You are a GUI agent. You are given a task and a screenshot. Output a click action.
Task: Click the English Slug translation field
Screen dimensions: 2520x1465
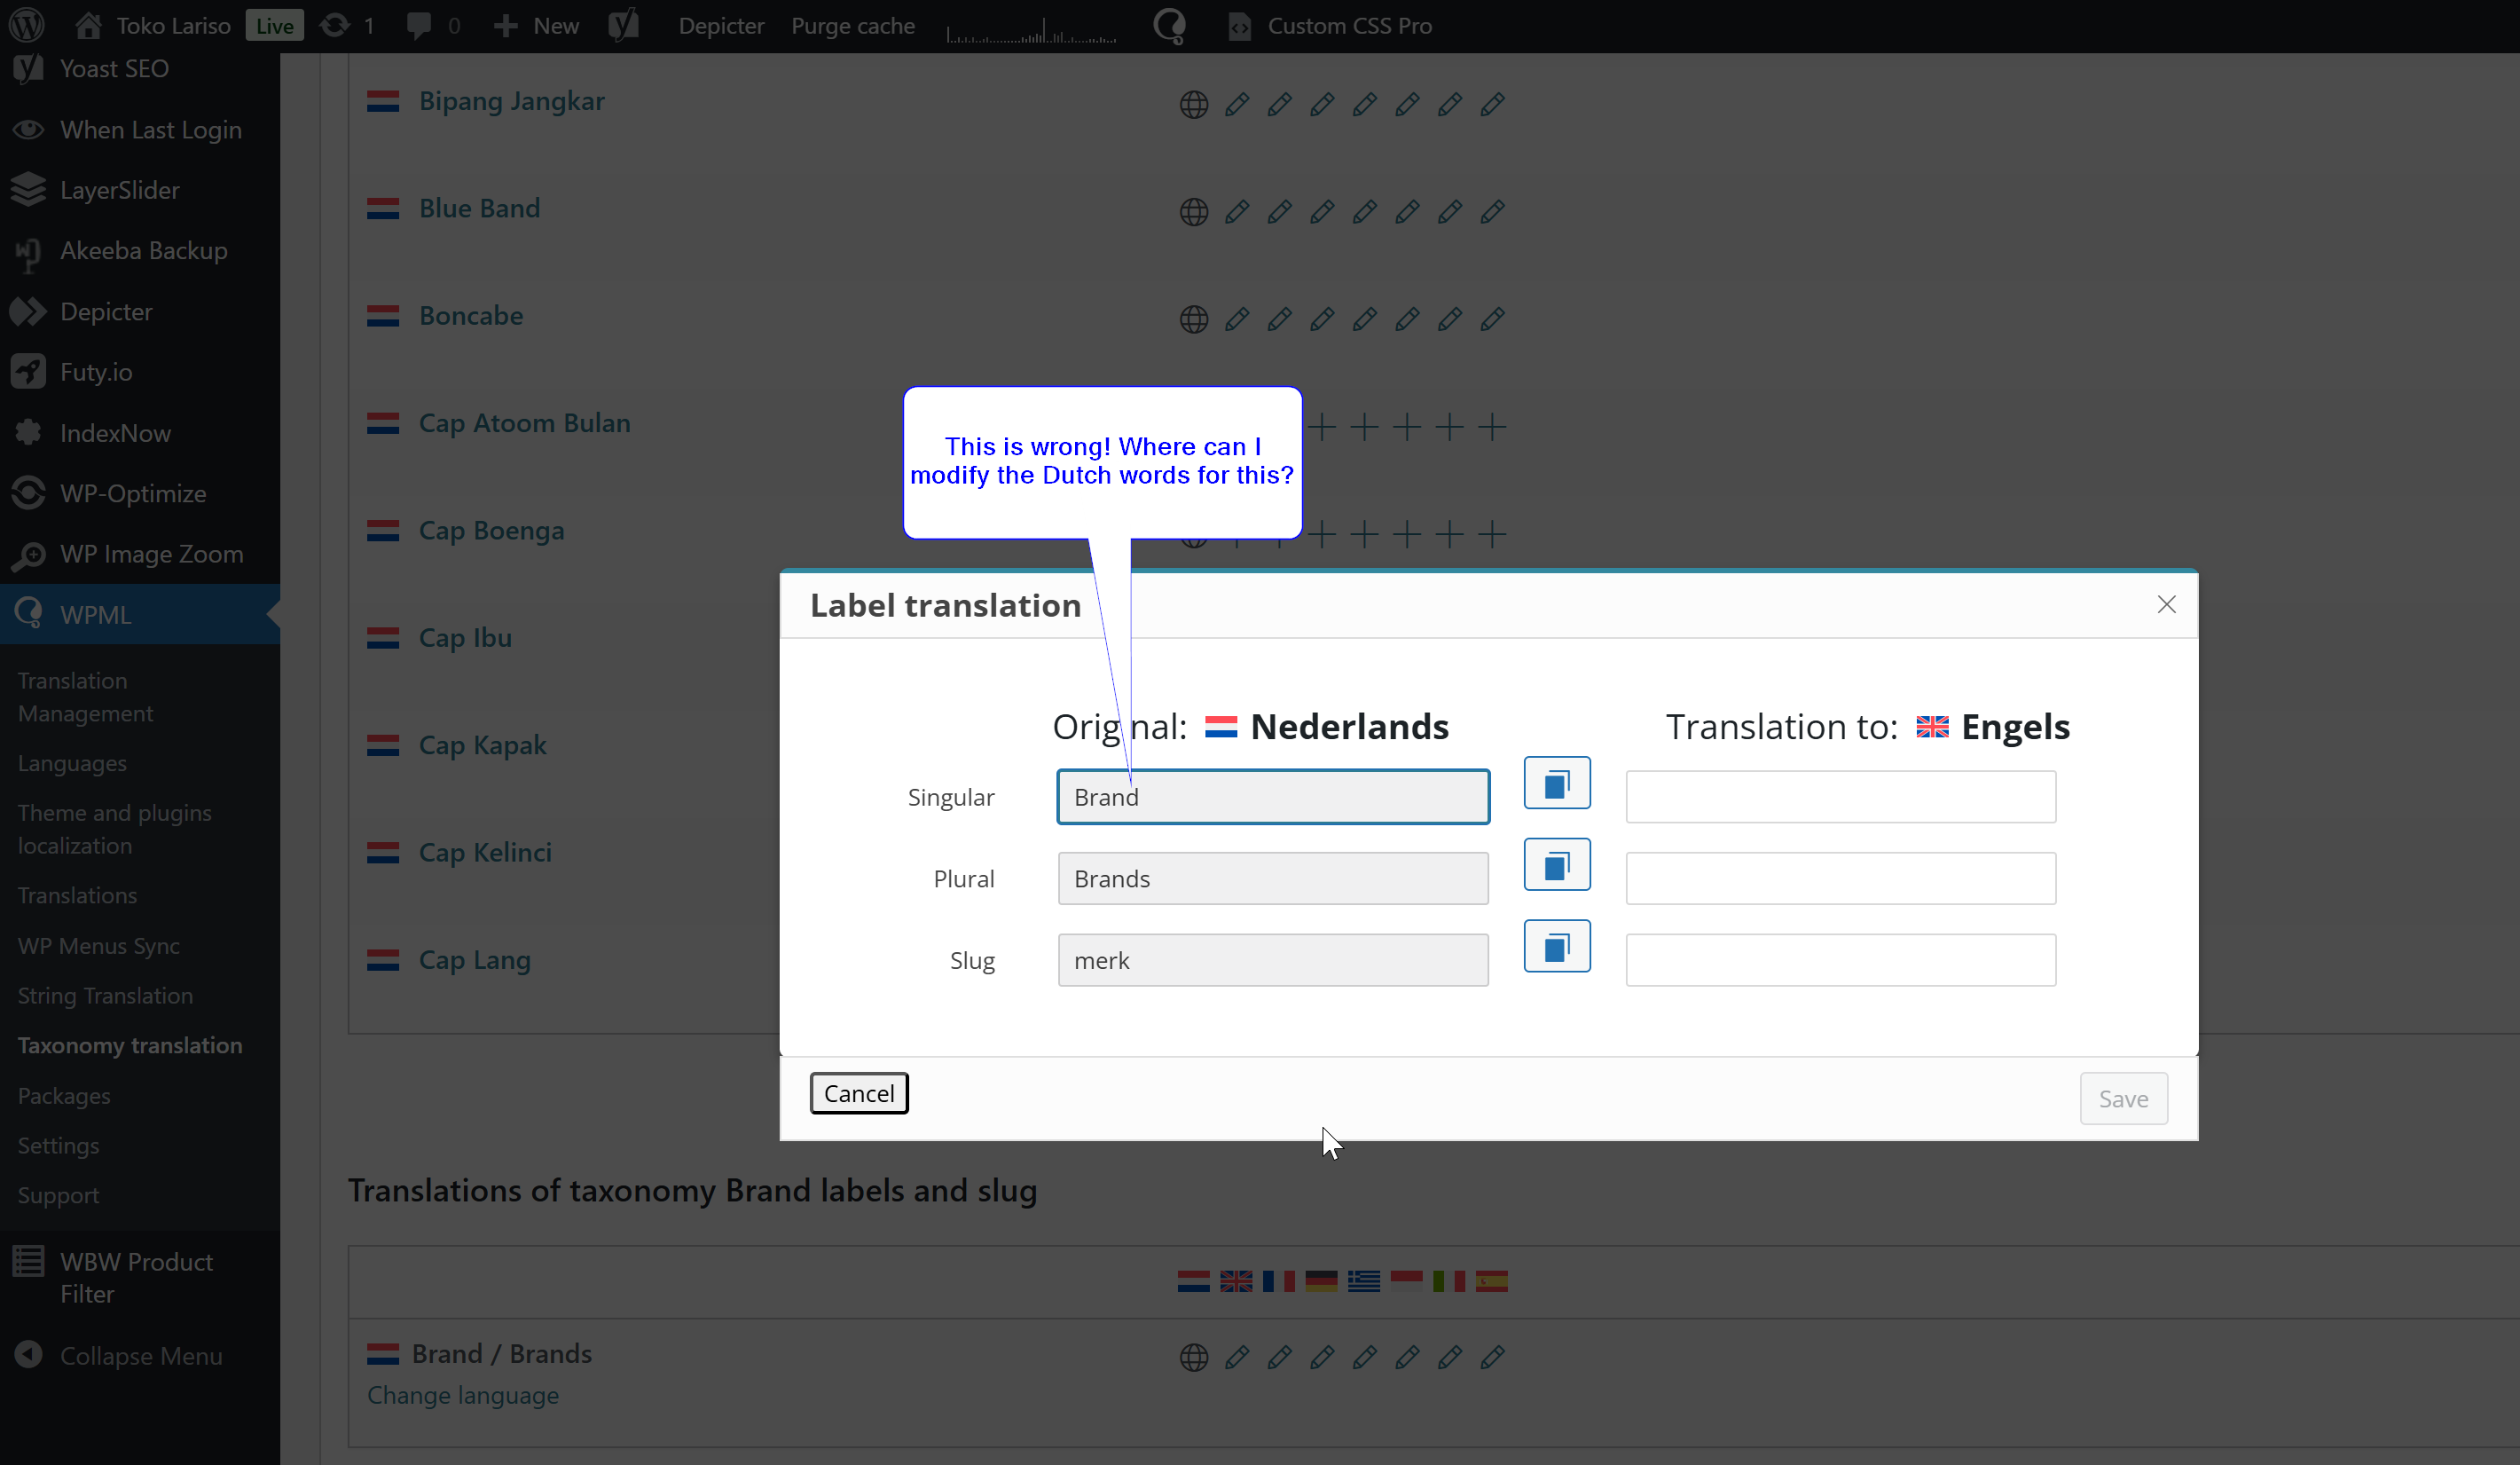[x=1841, y=961]
